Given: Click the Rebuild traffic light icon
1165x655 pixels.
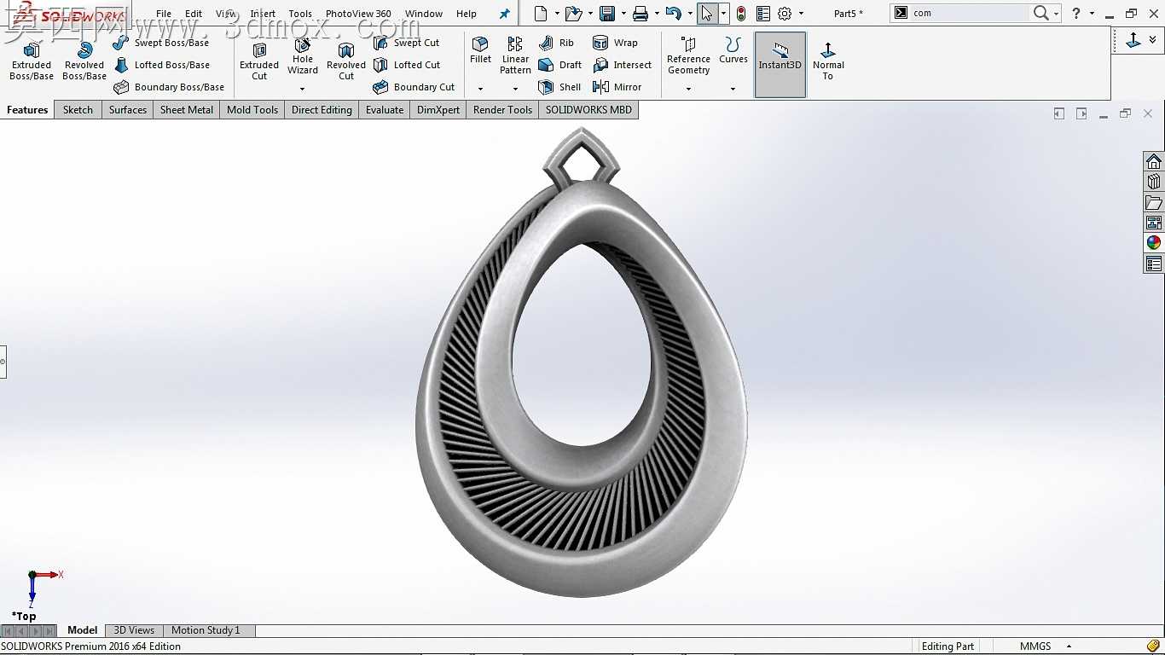Looking at the screenshot, I should pyautogui.click(x=741, y=14).
